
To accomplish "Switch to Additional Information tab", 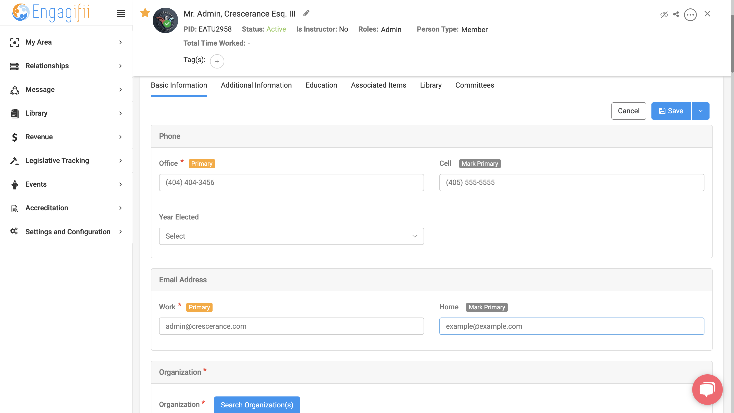I will (x=256, y=85).
